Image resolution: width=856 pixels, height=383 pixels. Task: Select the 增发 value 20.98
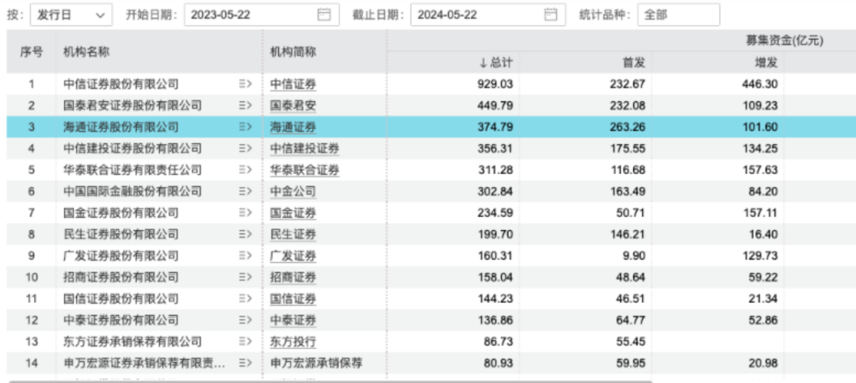(765, 363)
